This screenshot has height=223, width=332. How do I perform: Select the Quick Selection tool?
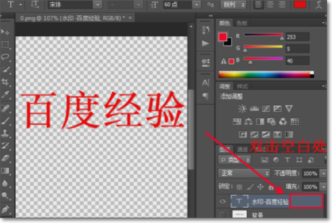click(5, 69)
